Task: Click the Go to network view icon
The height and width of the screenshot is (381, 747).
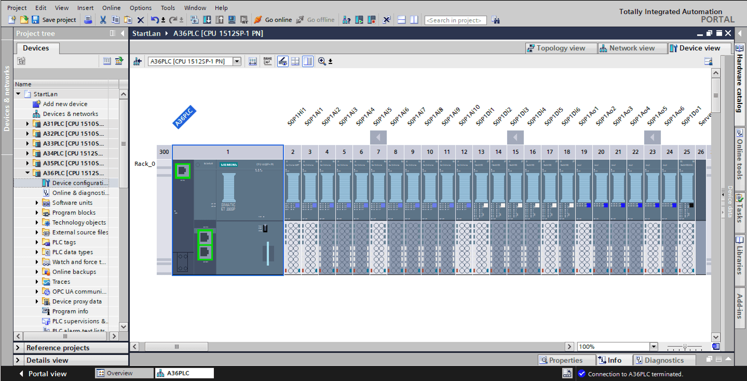Action: (137, 61)
